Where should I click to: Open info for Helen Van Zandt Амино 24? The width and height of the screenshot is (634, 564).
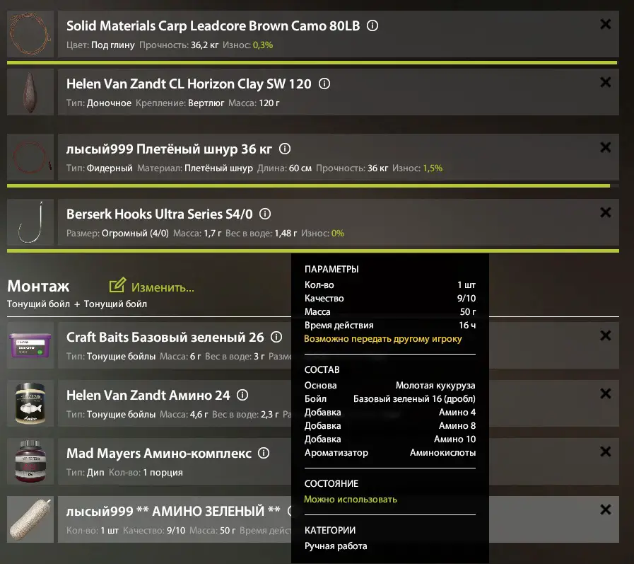tap(242, 395)
